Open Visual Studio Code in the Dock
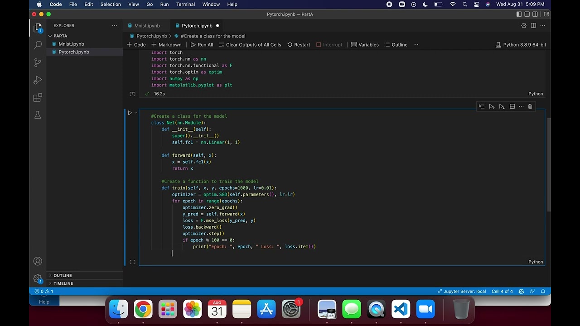Screen dimensions: 580x326 pyautogui.click(x=401, y=310)
